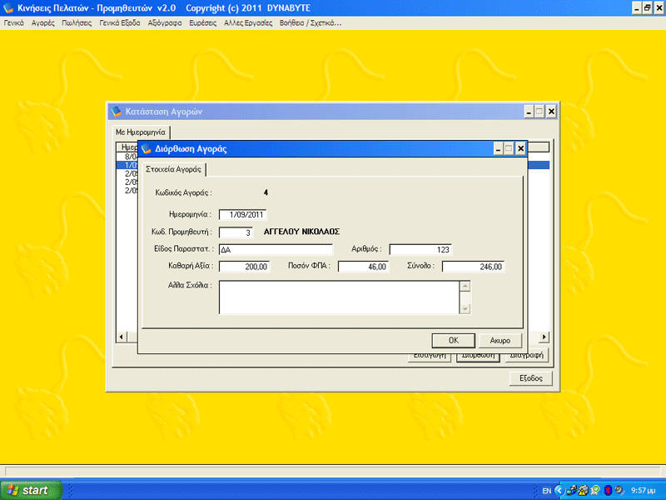Click the Σύνολο field showing 246,00
Image resolution: width=666 pixels, height=500 pixels.
[473, 267]
